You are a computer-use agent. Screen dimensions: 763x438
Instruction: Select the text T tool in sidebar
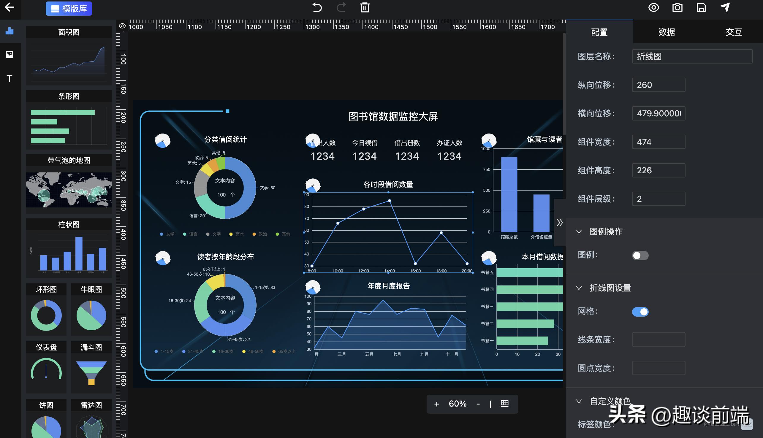point(10,79)
